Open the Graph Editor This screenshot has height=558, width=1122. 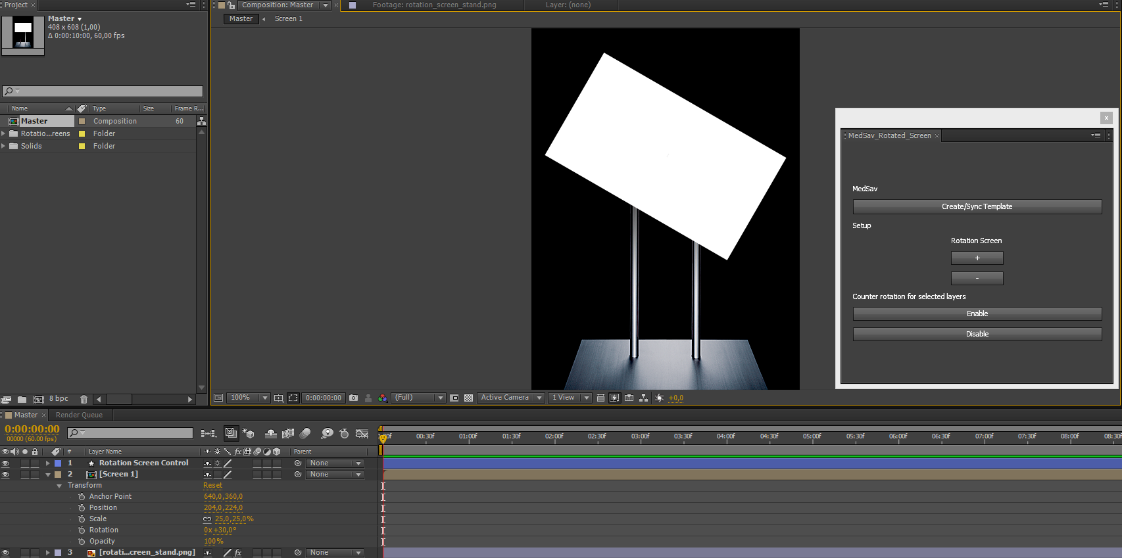point(362,433)
